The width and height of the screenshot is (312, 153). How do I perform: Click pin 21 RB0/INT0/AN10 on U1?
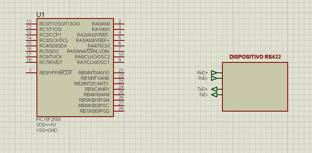119,73
